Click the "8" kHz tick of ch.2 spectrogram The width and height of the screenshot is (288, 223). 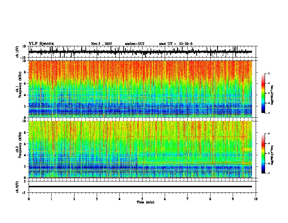click(x=25, y=133)
